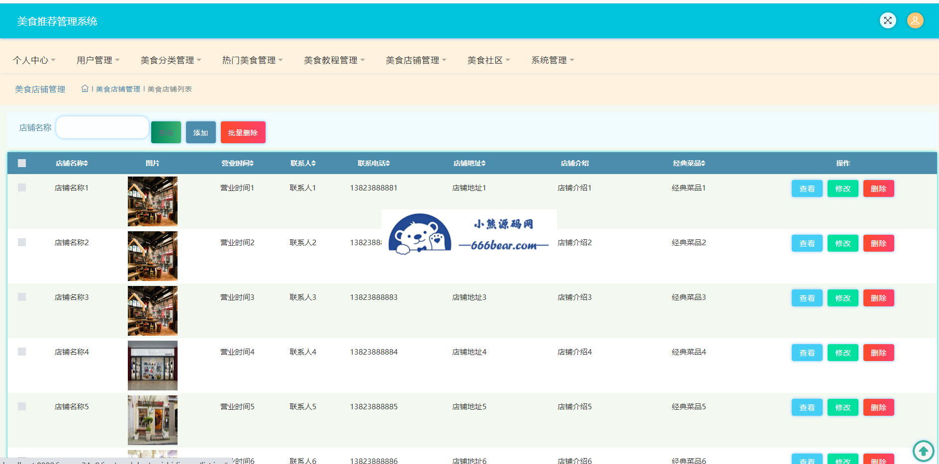The height and width of the screenshot is (464, 939).
Task: Expand the 热门美食管理 menu
Action: point(252,60)
